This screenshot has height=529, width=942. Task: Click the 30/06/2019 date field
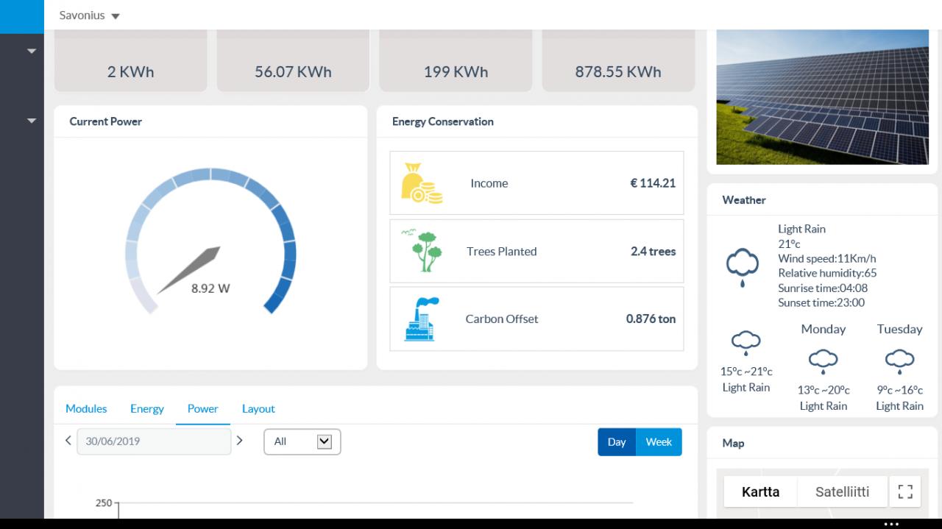click(154, 441)
